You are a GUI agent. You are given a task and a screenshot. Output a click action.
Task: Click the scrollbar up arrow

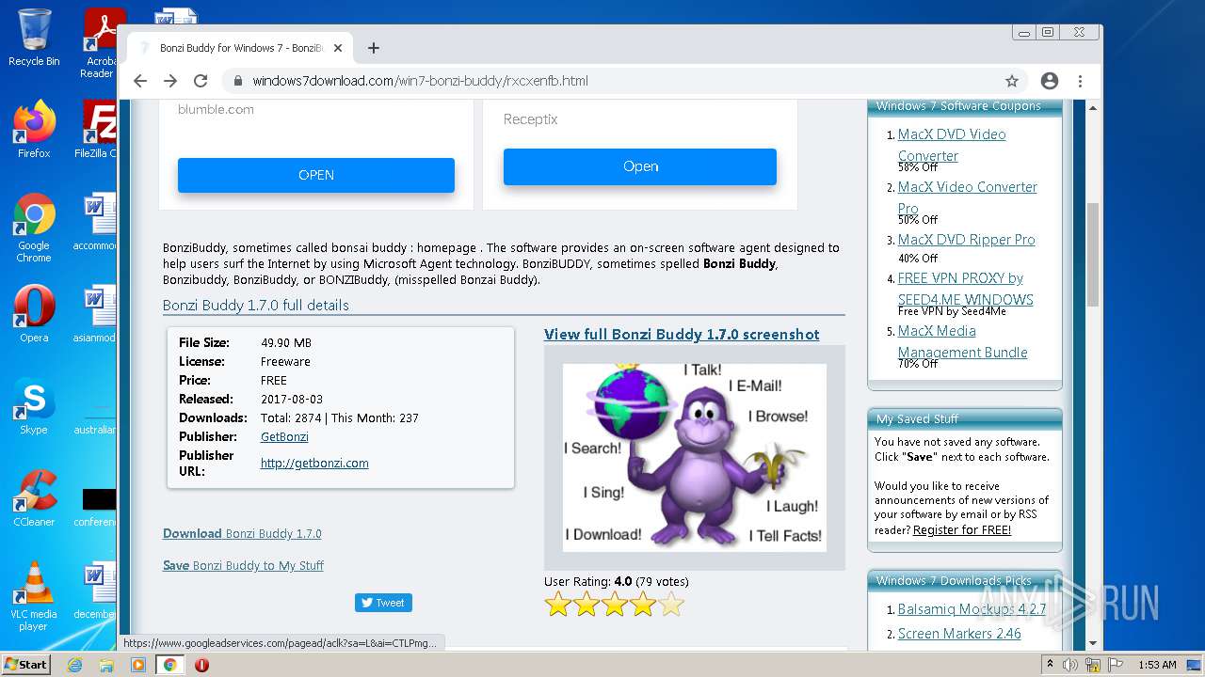coord(1093,108)
